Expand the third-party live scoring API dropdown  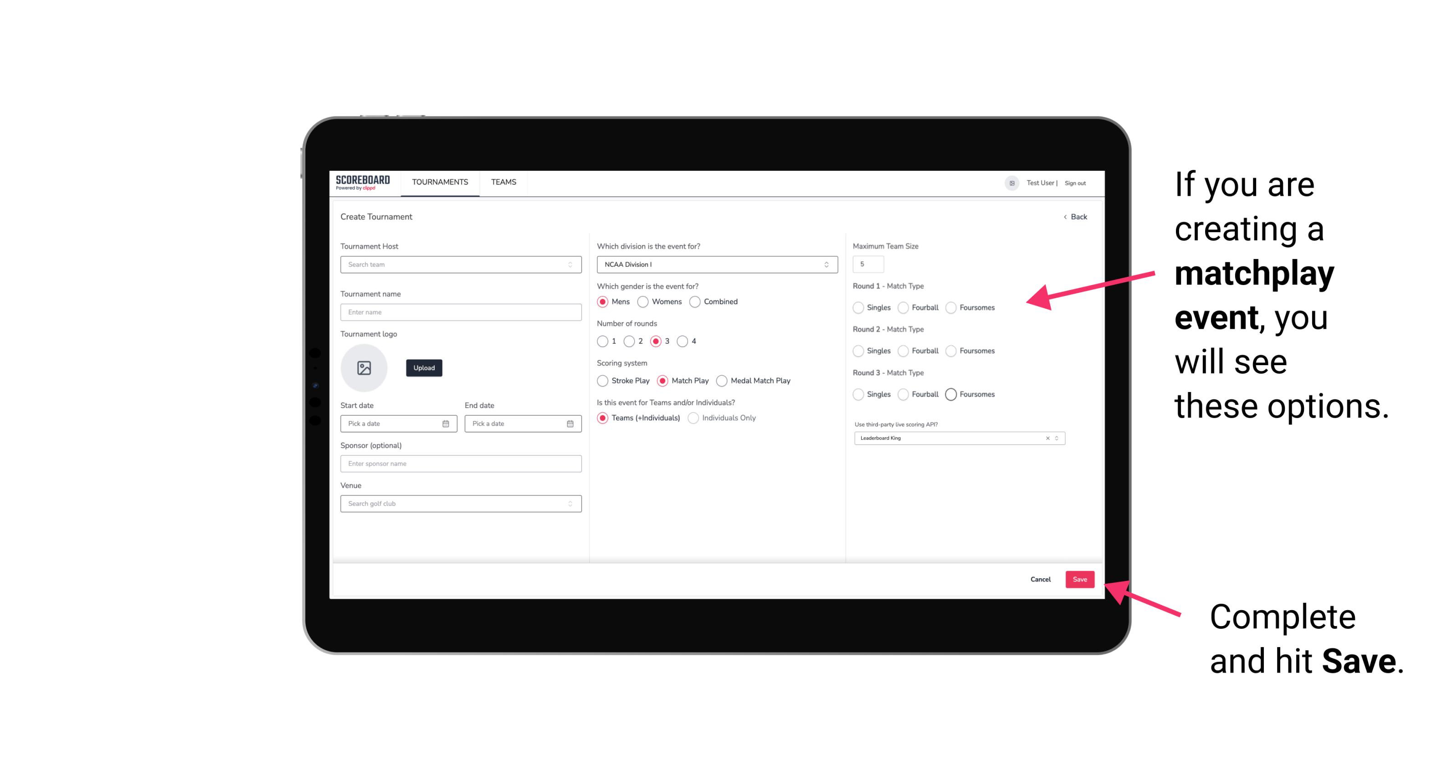(1056, 438)
